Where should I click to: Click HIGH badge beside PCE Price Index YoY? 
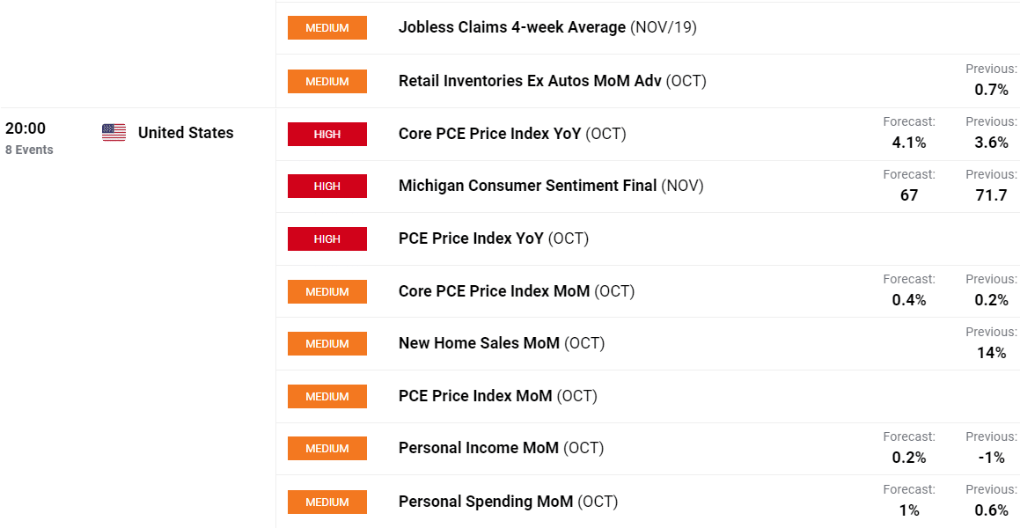(x=327, y=238)
